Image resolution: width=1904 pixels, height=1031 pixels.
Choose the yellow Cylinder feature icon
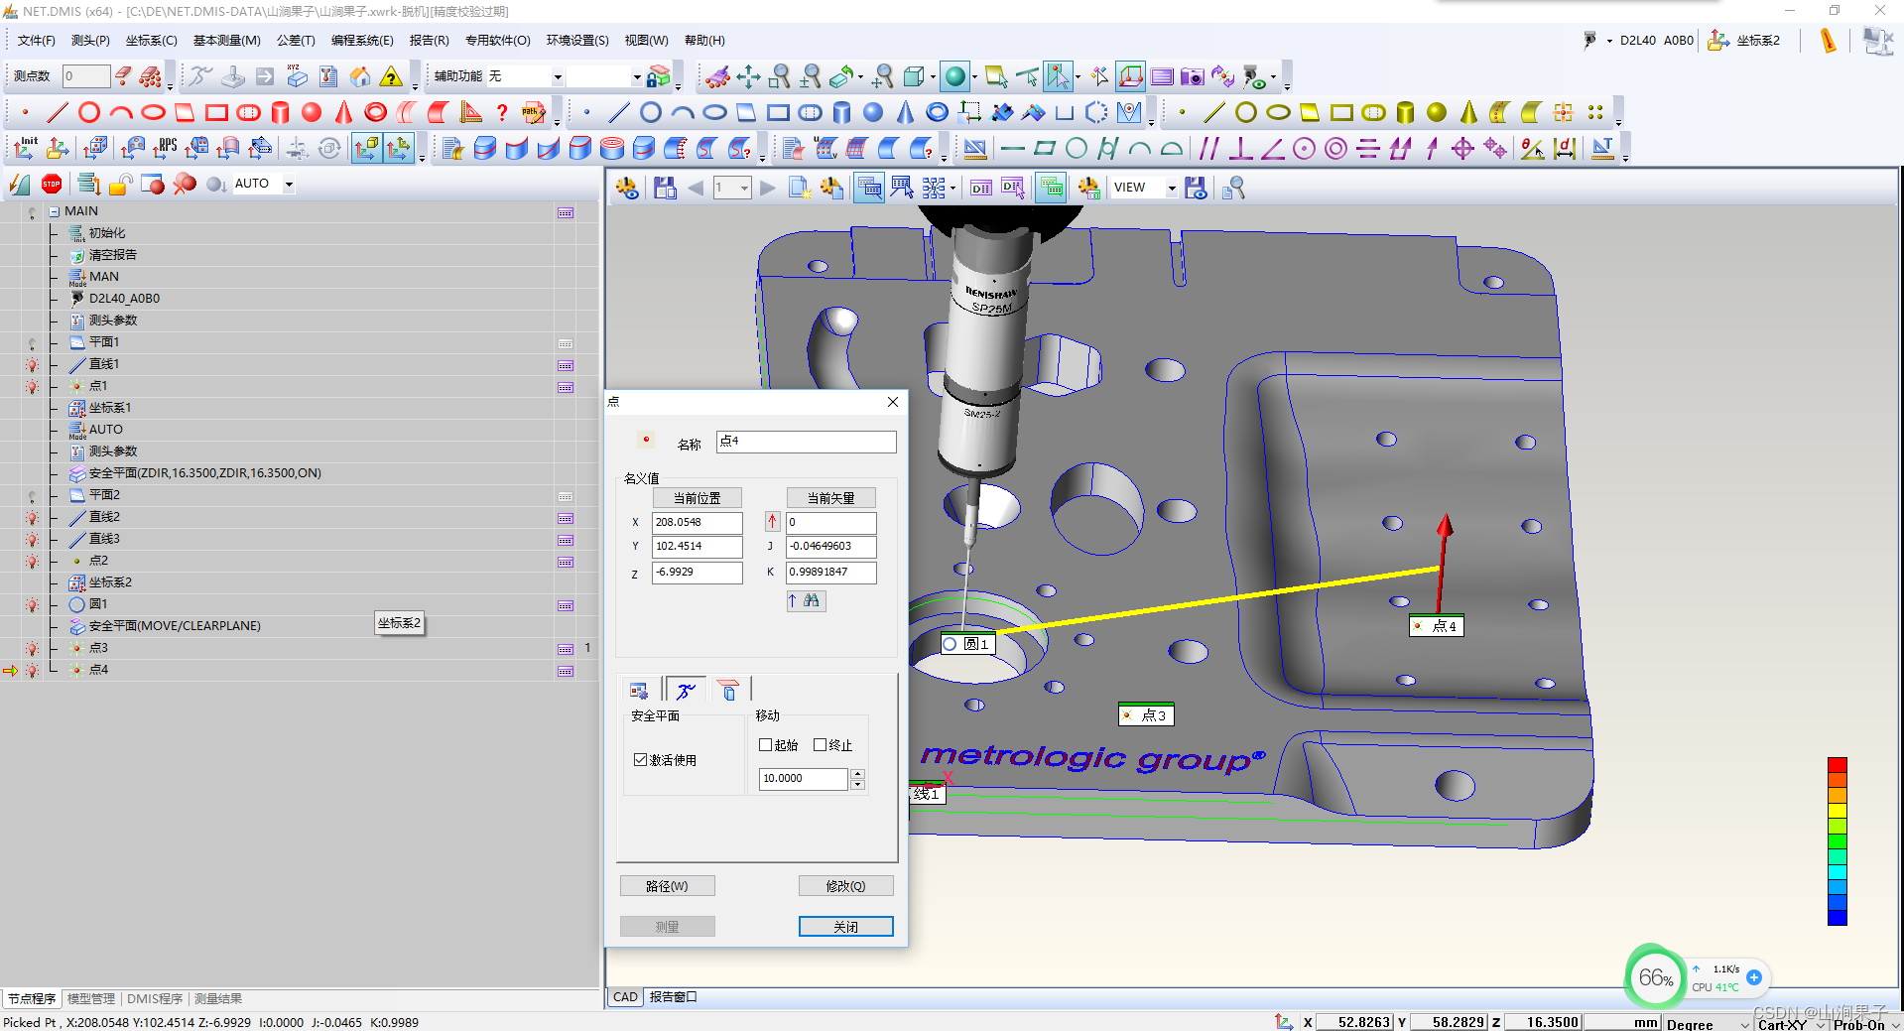(1405, 112)
